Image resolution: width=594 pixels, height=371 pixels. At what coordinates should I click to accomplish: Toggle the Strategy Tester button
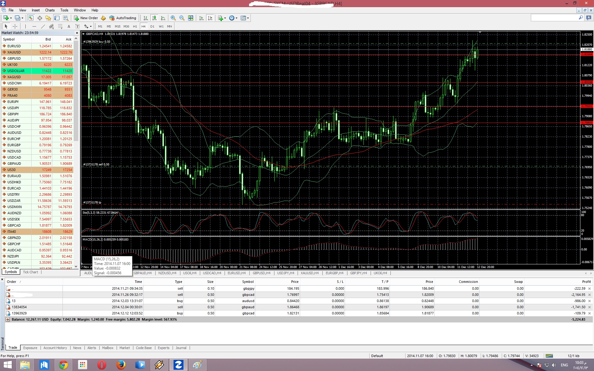click(66, 18)
